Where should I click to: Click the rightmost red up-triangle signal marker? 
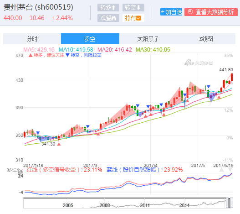coord(219,97)
